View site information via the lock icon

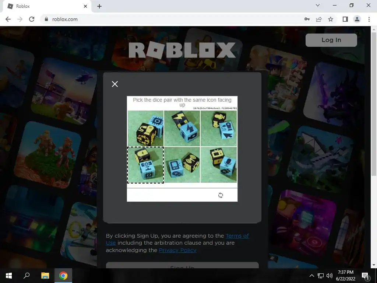(46, 19)
